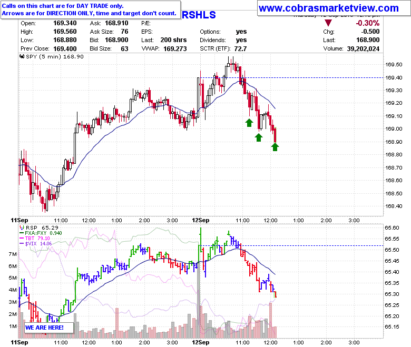Click the candlestick icon beside SPY label

[22, 56]
